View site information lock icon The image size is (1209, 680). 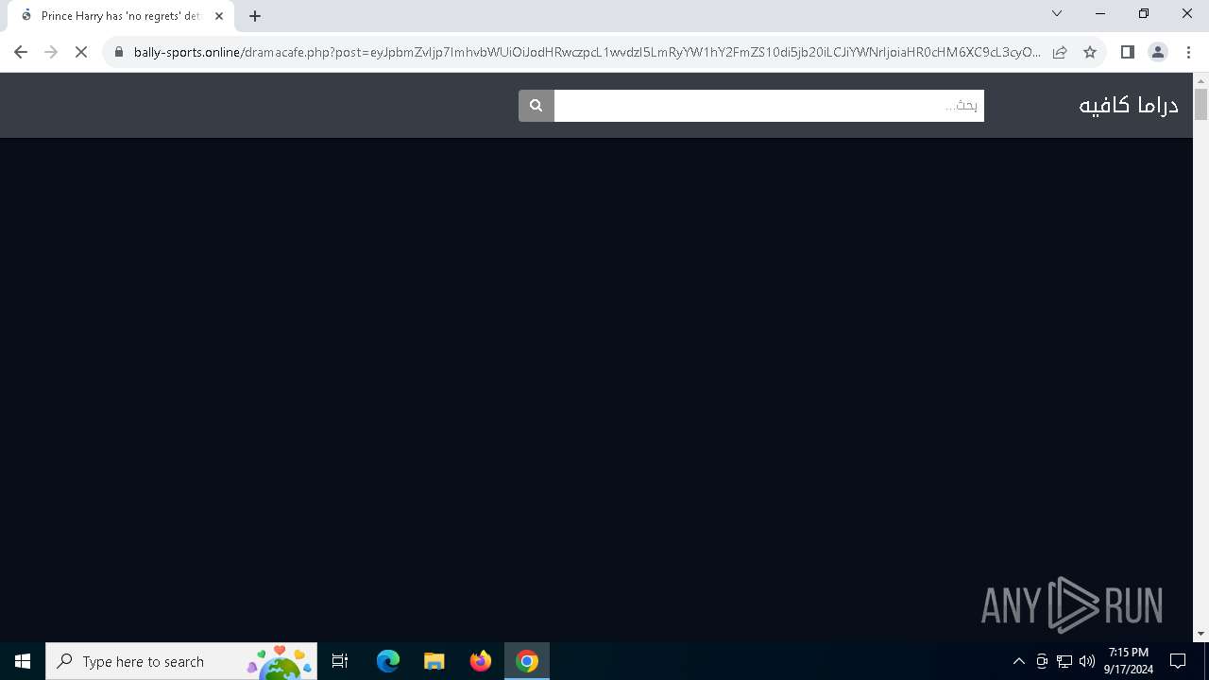tap(119, 52)
